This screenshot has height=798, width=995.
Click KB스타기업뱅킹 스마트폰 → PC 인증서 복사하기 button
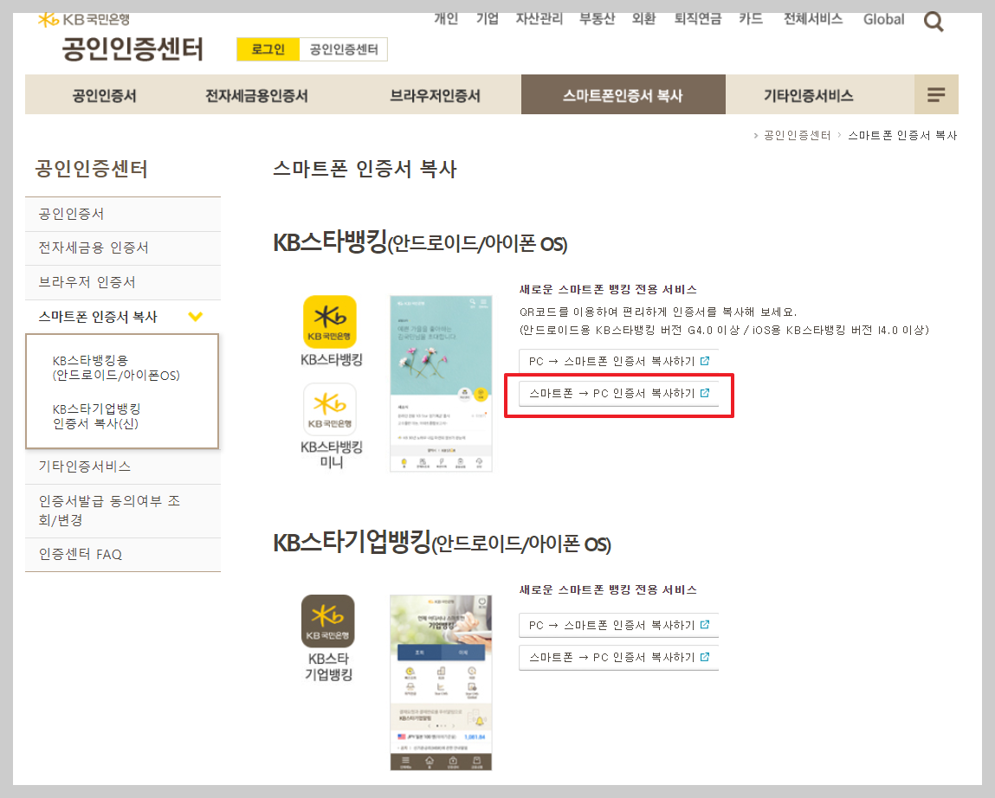point(618,657)
